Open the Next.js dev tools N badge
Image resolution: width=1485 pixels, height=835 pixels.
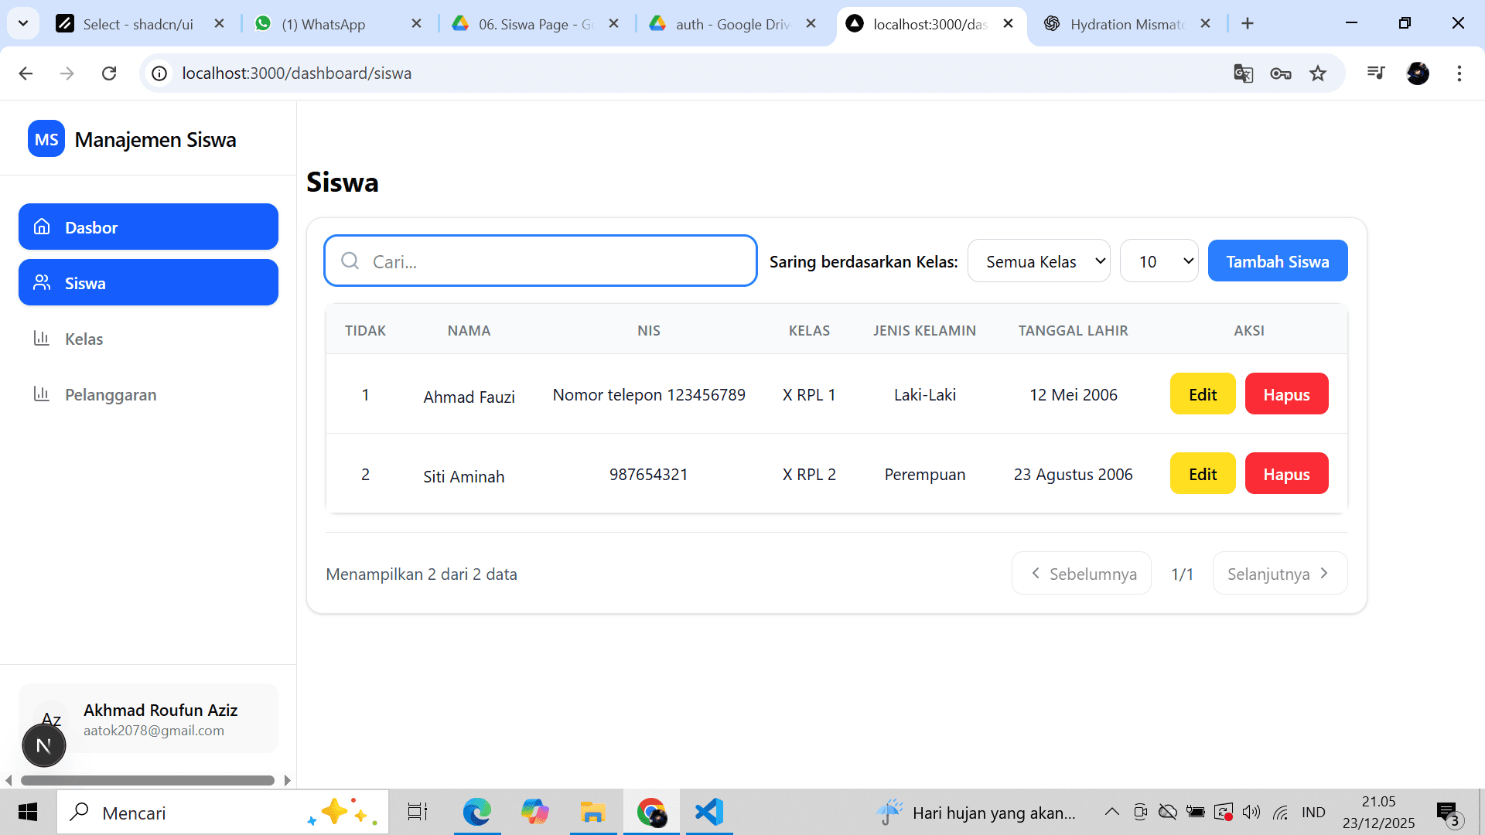click(x=44, y=745)
